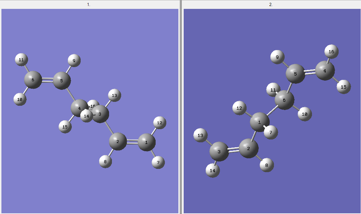361x214 pixels.
Task: Click carbon atom 6 in panel 1
Action: 33,80
